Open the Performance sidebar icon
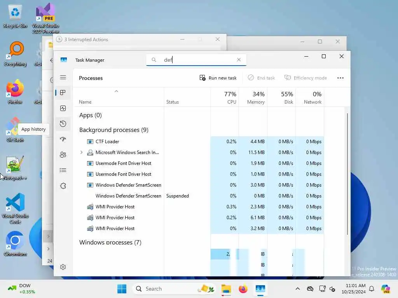398x298 pixels. (x=63, y=109)
